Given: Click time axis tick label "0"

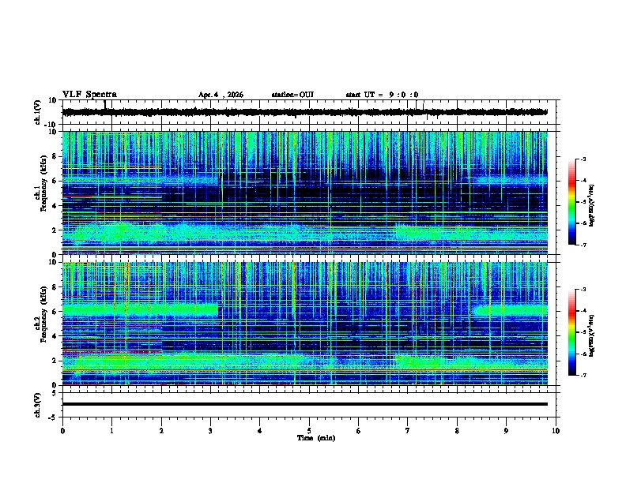Looking at the screenshot, I should tap(62, 431).
